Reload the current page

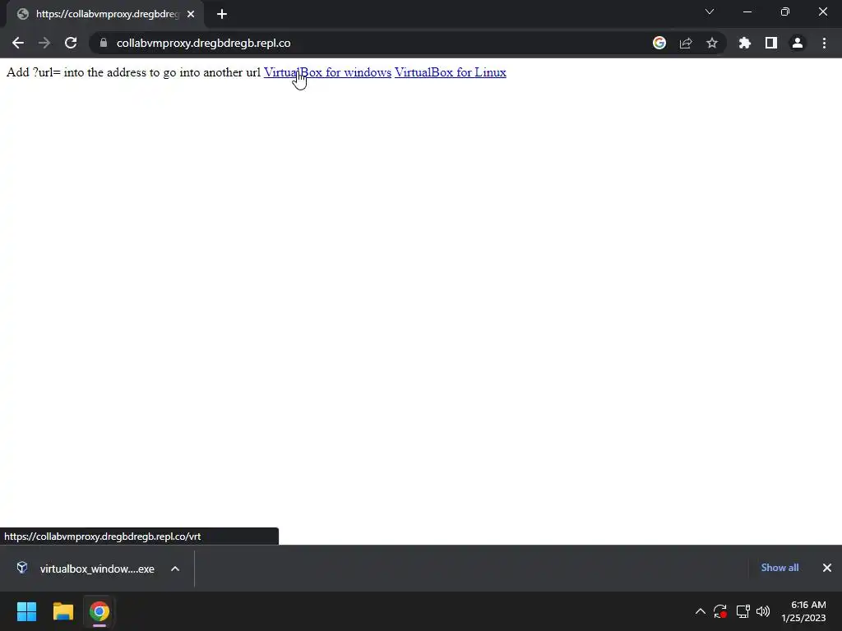tap(71, 43)
